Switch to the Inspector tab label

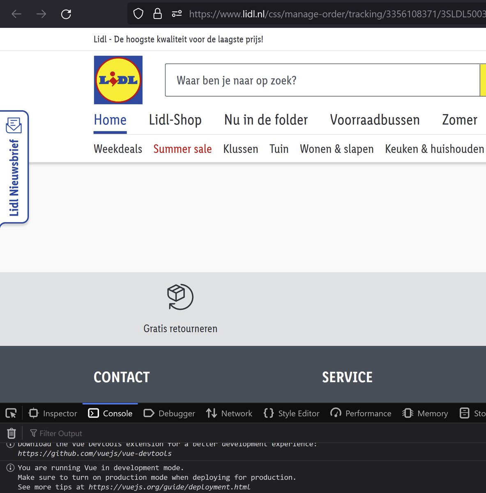tap(60, 414)
